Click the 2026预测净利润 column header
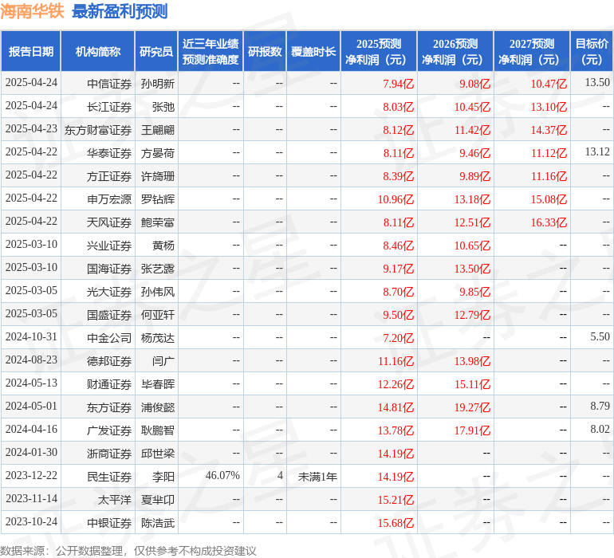The image size is (614, 558). point(455,51)
